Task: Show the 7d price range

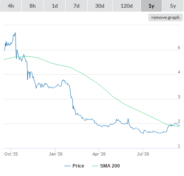Action: click(76, 6)
